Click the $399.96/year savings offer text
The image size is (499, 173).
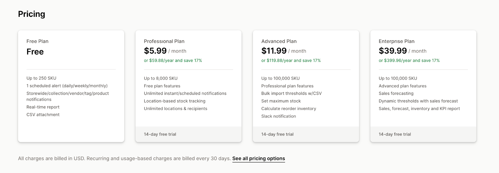click(409, 61)
